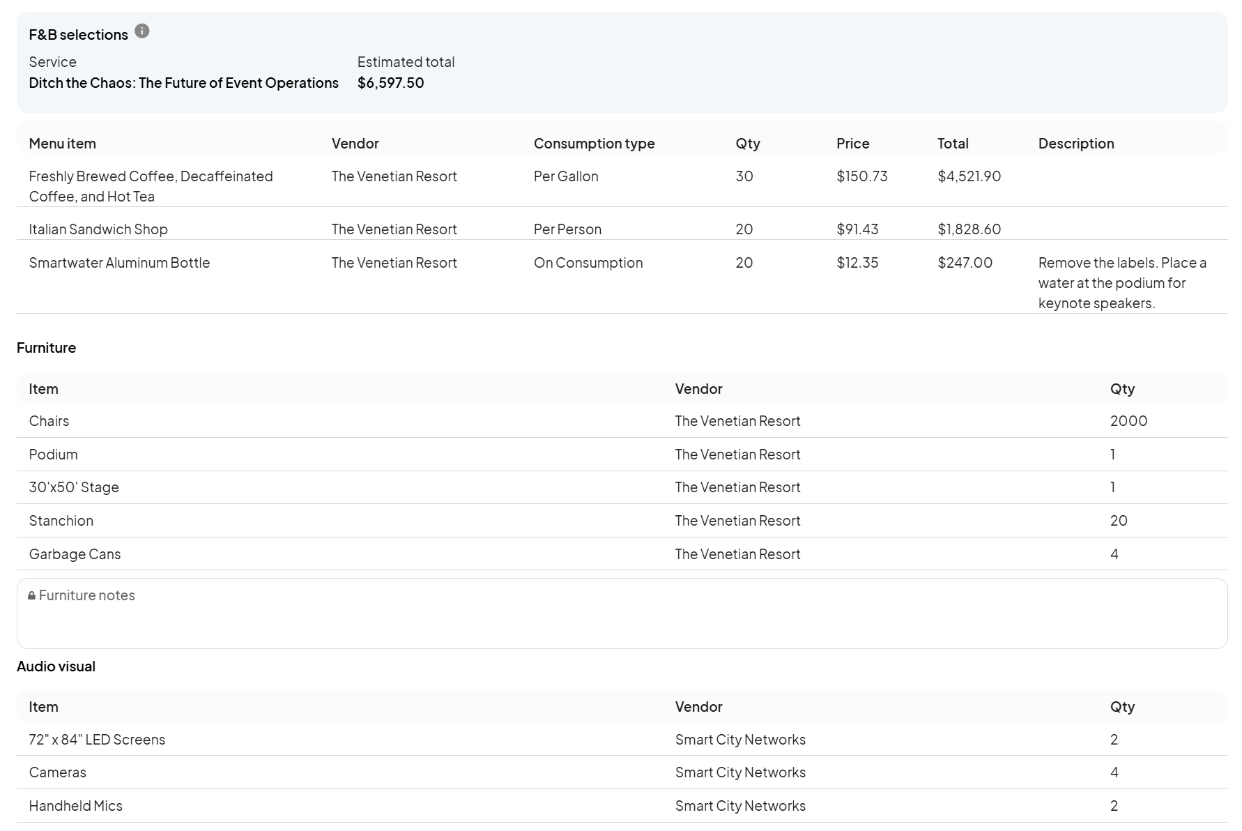Click the Audio visual section heading
This screenshot has height=831, width=1242.
click(x=56, y=666)
